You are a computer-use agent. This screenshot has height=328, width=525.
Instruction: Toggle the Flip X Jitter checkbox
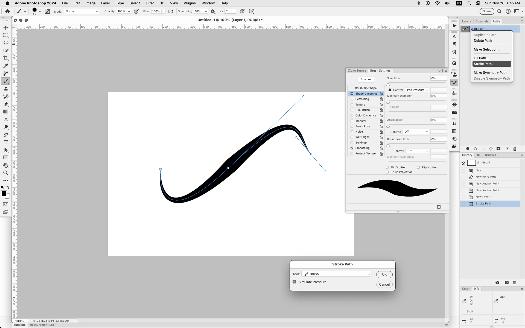pyautogui.click(x=387, y=167)
